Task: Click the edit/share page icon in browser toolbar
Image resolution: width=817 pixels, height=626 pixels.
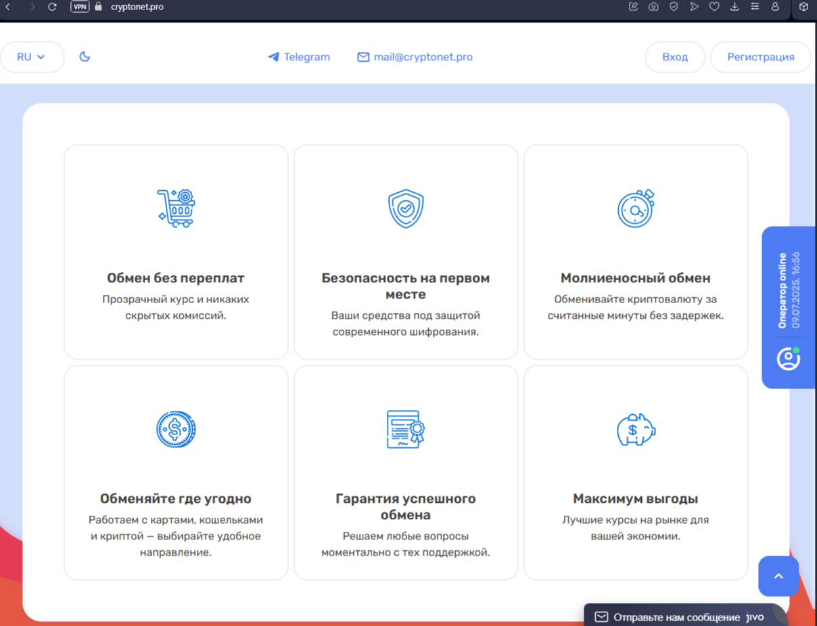Action: pyautogui.click(x=633, y=7)
